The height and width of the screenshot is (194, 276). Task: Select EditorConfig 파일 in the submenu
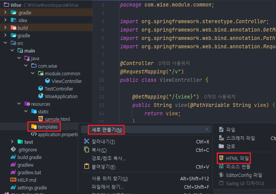244,175
